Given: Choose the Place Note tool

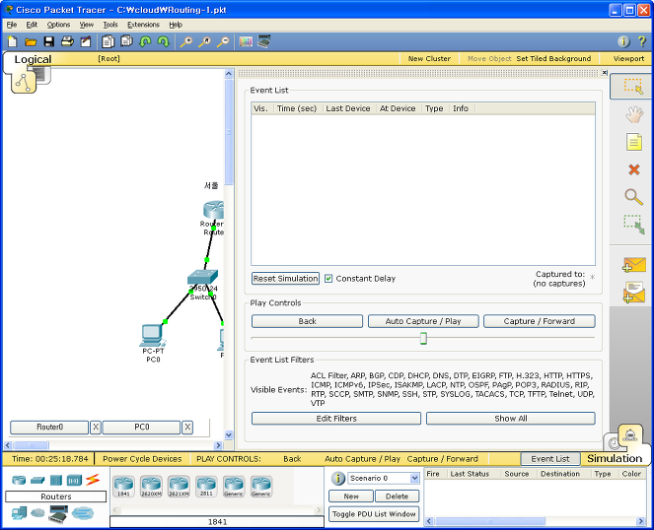Looking at the screenshot, I should pyautogui.click(x=634, y=142).
